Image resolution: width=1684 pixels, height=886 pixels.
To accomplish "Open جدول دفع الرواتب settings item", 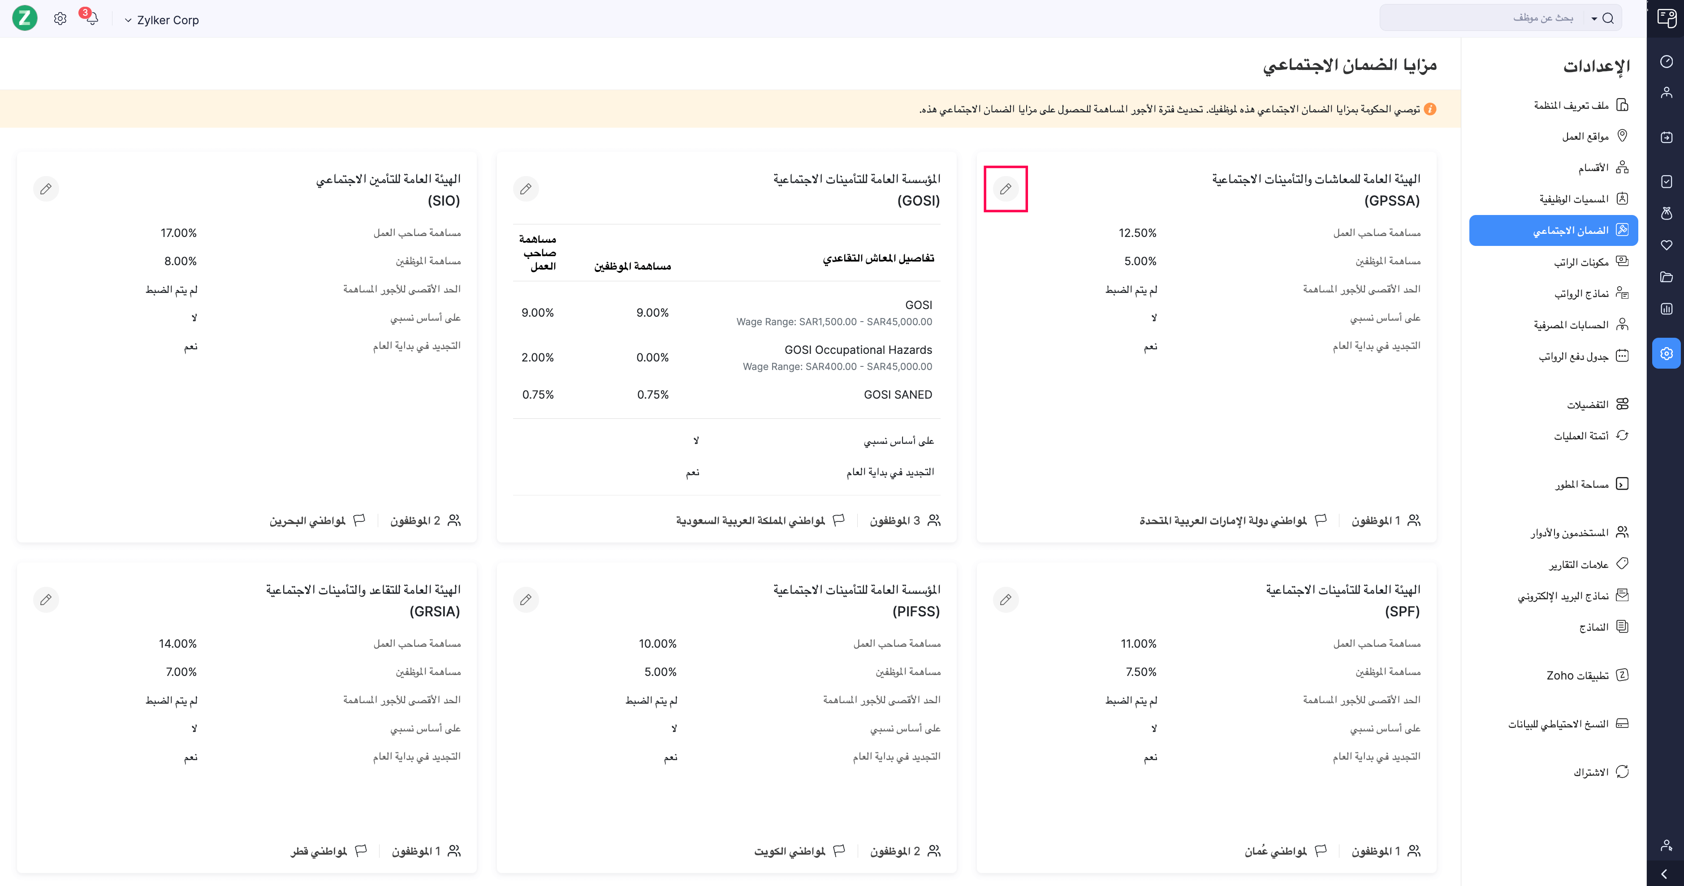I will (x=1573, y=356).
